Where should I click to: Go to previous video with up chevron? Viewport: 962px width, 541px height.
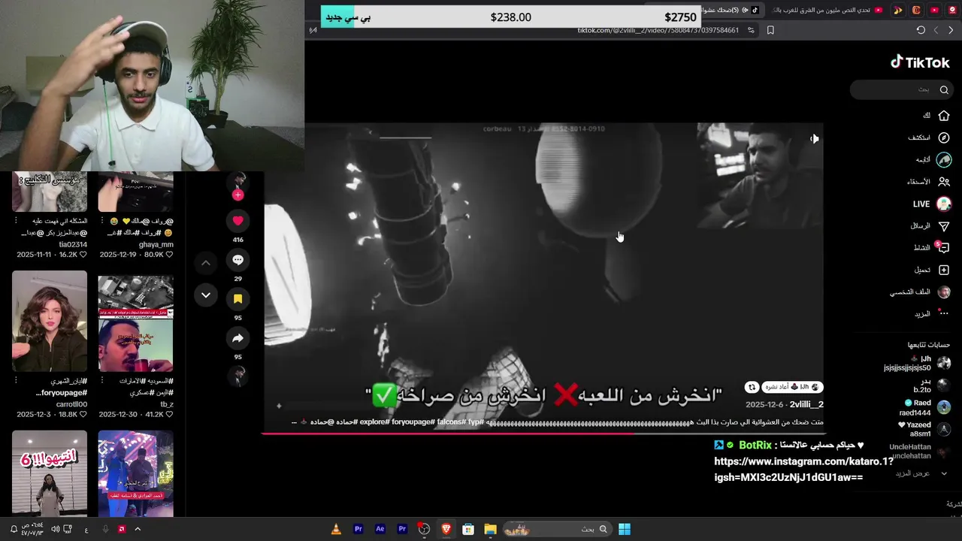click(205, 263)
